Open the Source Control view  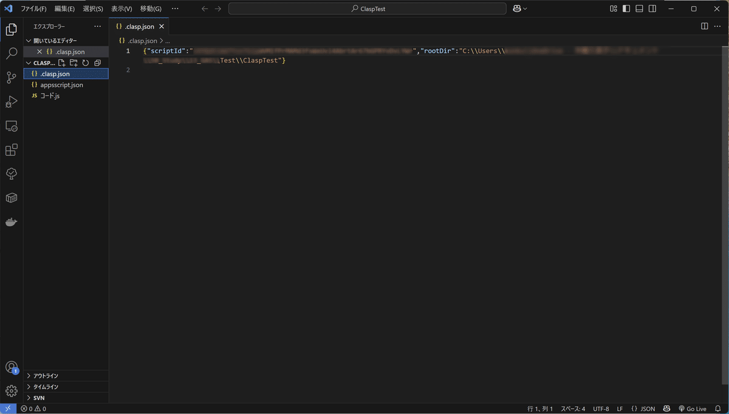click(x=11, y=77)
